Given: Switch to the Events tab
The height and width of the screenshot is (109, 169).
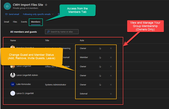Looking at the screenshot, I should point(24,22).
